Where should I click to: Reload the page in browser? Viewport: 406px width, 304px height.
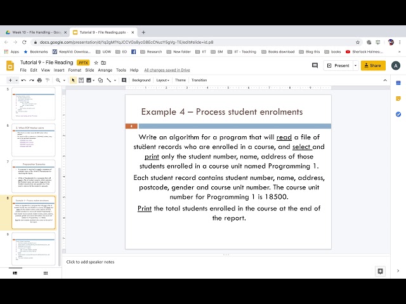24,42
